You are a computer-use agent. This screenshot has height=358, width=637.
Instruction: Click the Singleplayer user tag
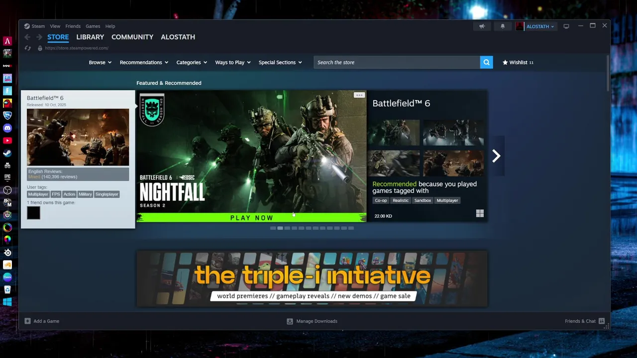[107, 194]
